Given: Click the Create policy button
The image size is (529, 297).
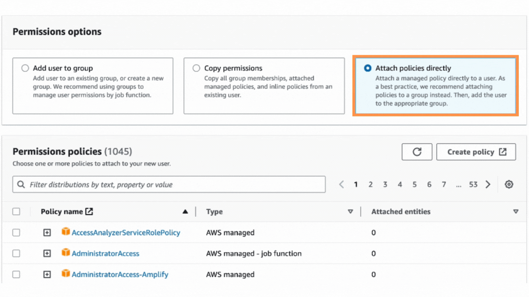Looking at the screenshot, I should [x=476, y=152].
